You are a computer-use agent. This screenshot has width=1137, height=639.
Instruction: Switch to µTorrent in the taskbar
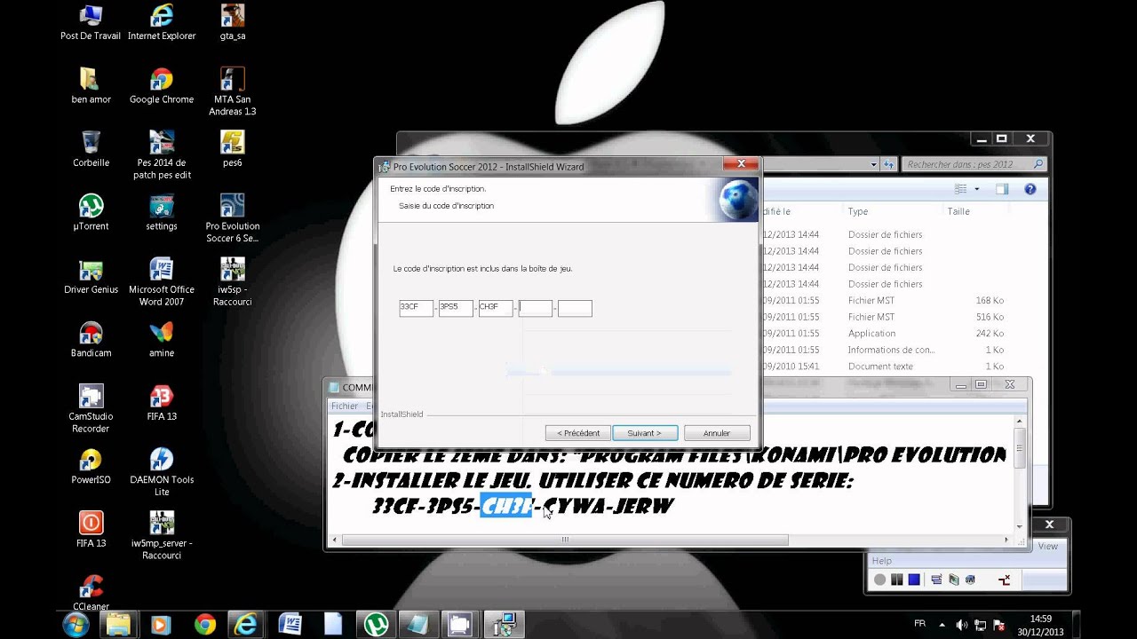(375, 625)
